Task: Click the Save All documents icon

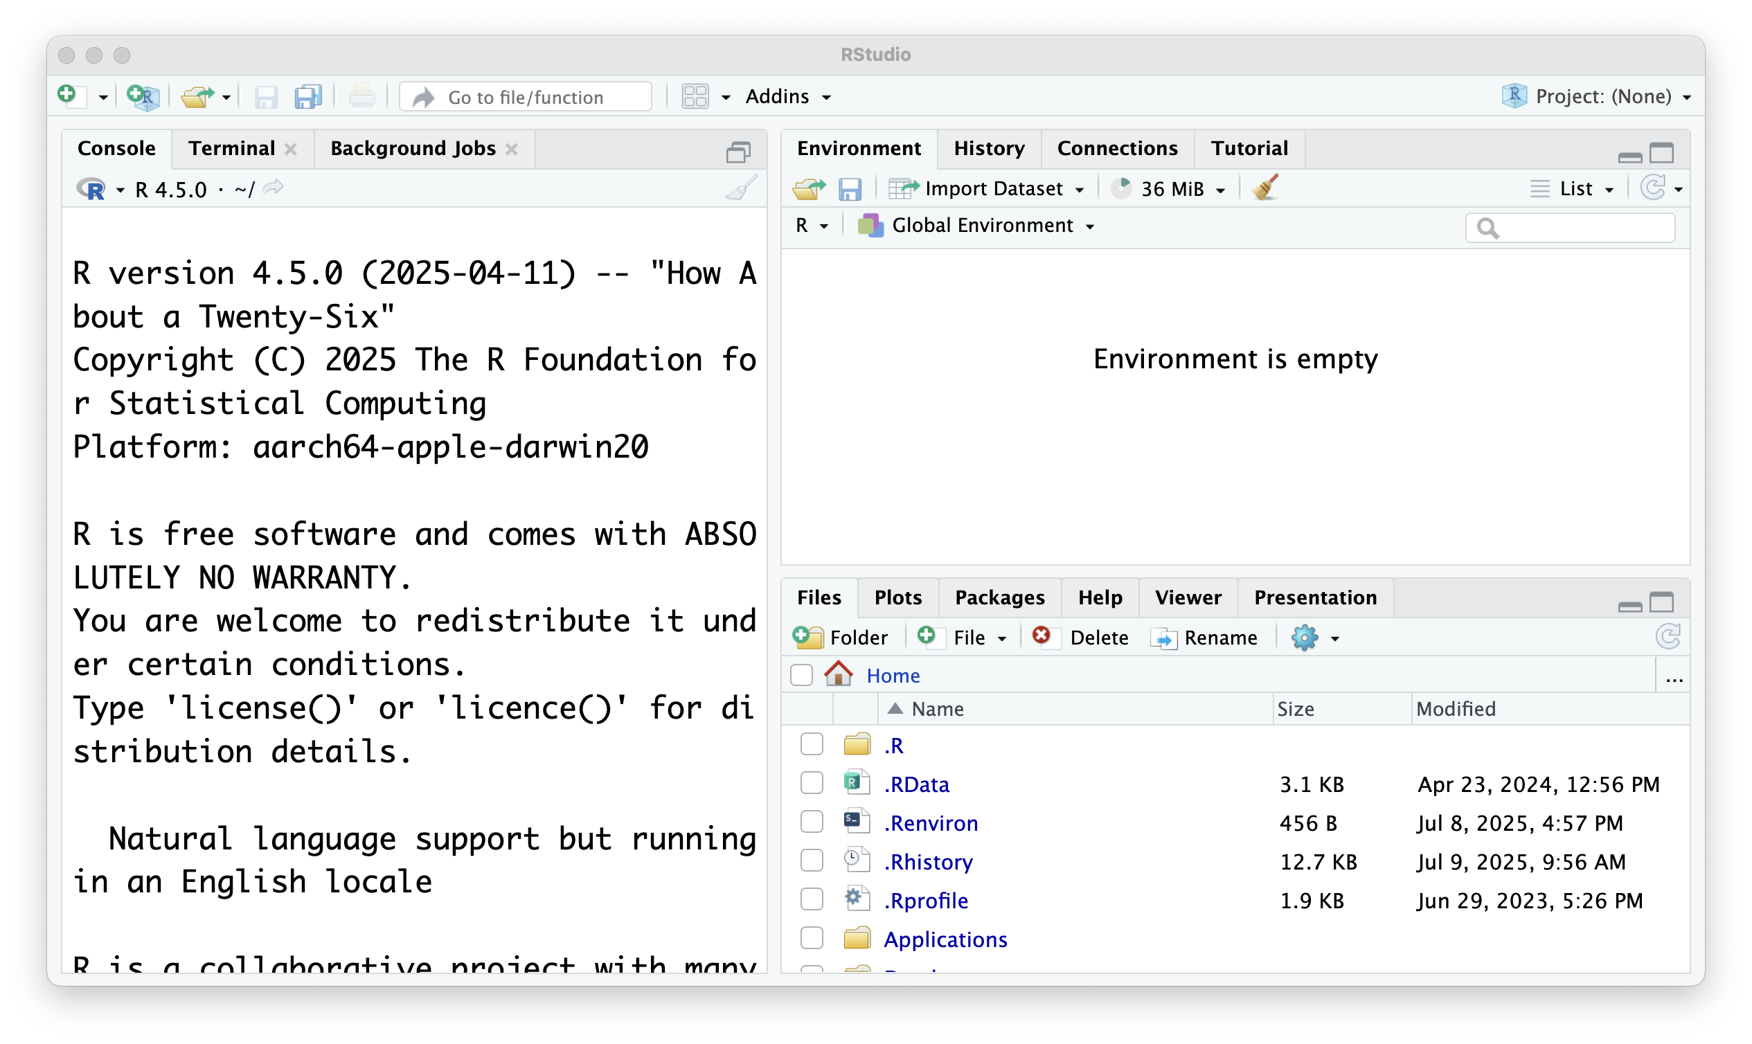Action: pyautogui.click(x=307, y=96)
